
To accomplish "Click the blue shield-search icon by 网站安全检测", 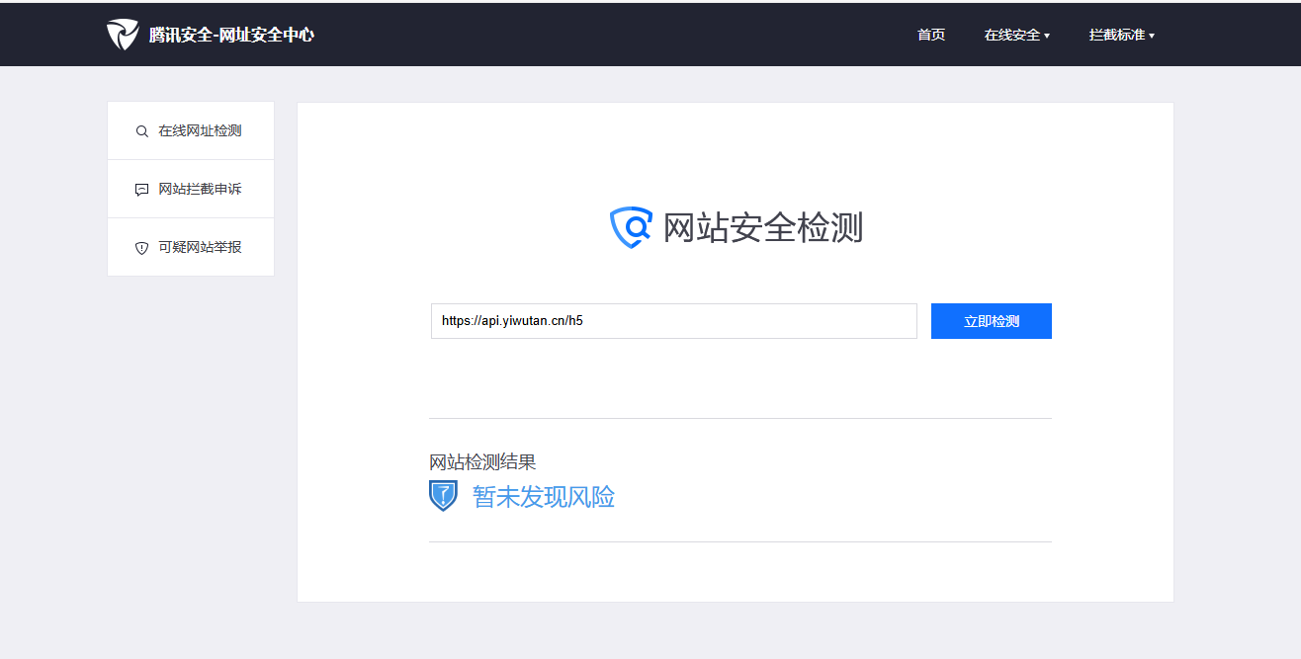I will 631,227.
